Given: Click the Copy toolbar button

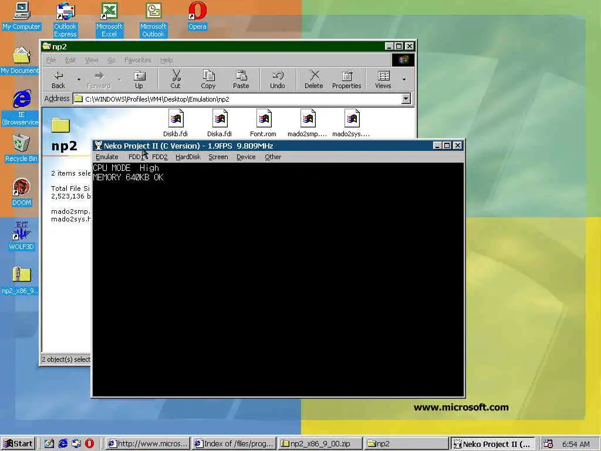Looking at the screenshot, I should tap(208, 80).
